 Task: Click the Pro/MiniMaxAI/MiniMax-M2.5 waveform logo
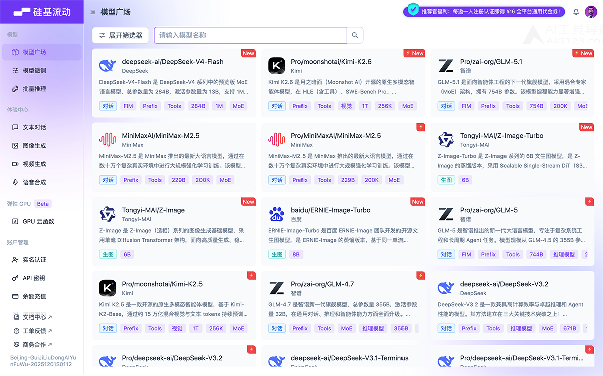tap(277, 140)
